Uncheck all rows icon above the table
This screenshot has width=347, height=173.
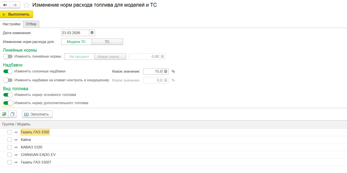13,114
